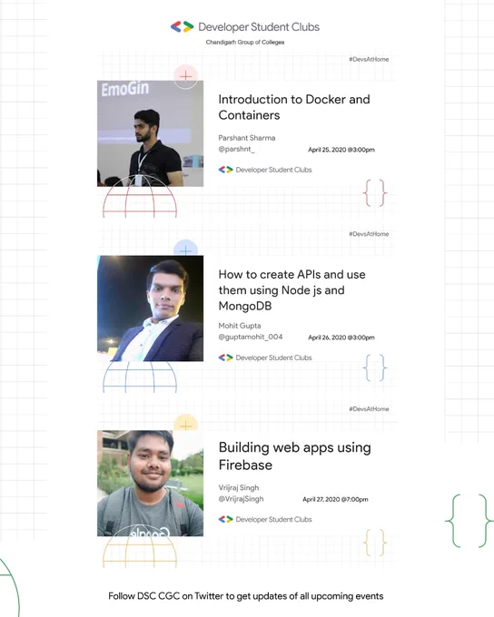Open Parshant Sharma's speaker photo
The height and width of the screenshot is (617, 494).
[x=150, y=133]
